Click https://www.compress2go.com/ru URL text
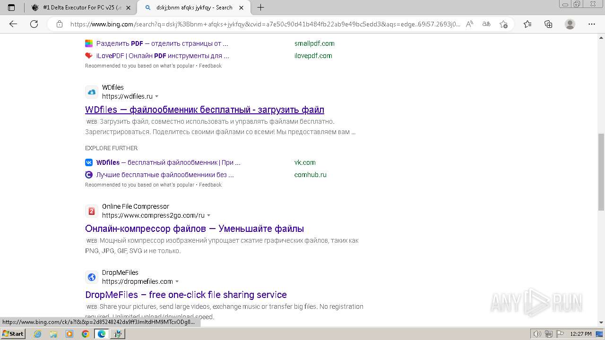This screenshot has height=340, width=605. (153, 215)
